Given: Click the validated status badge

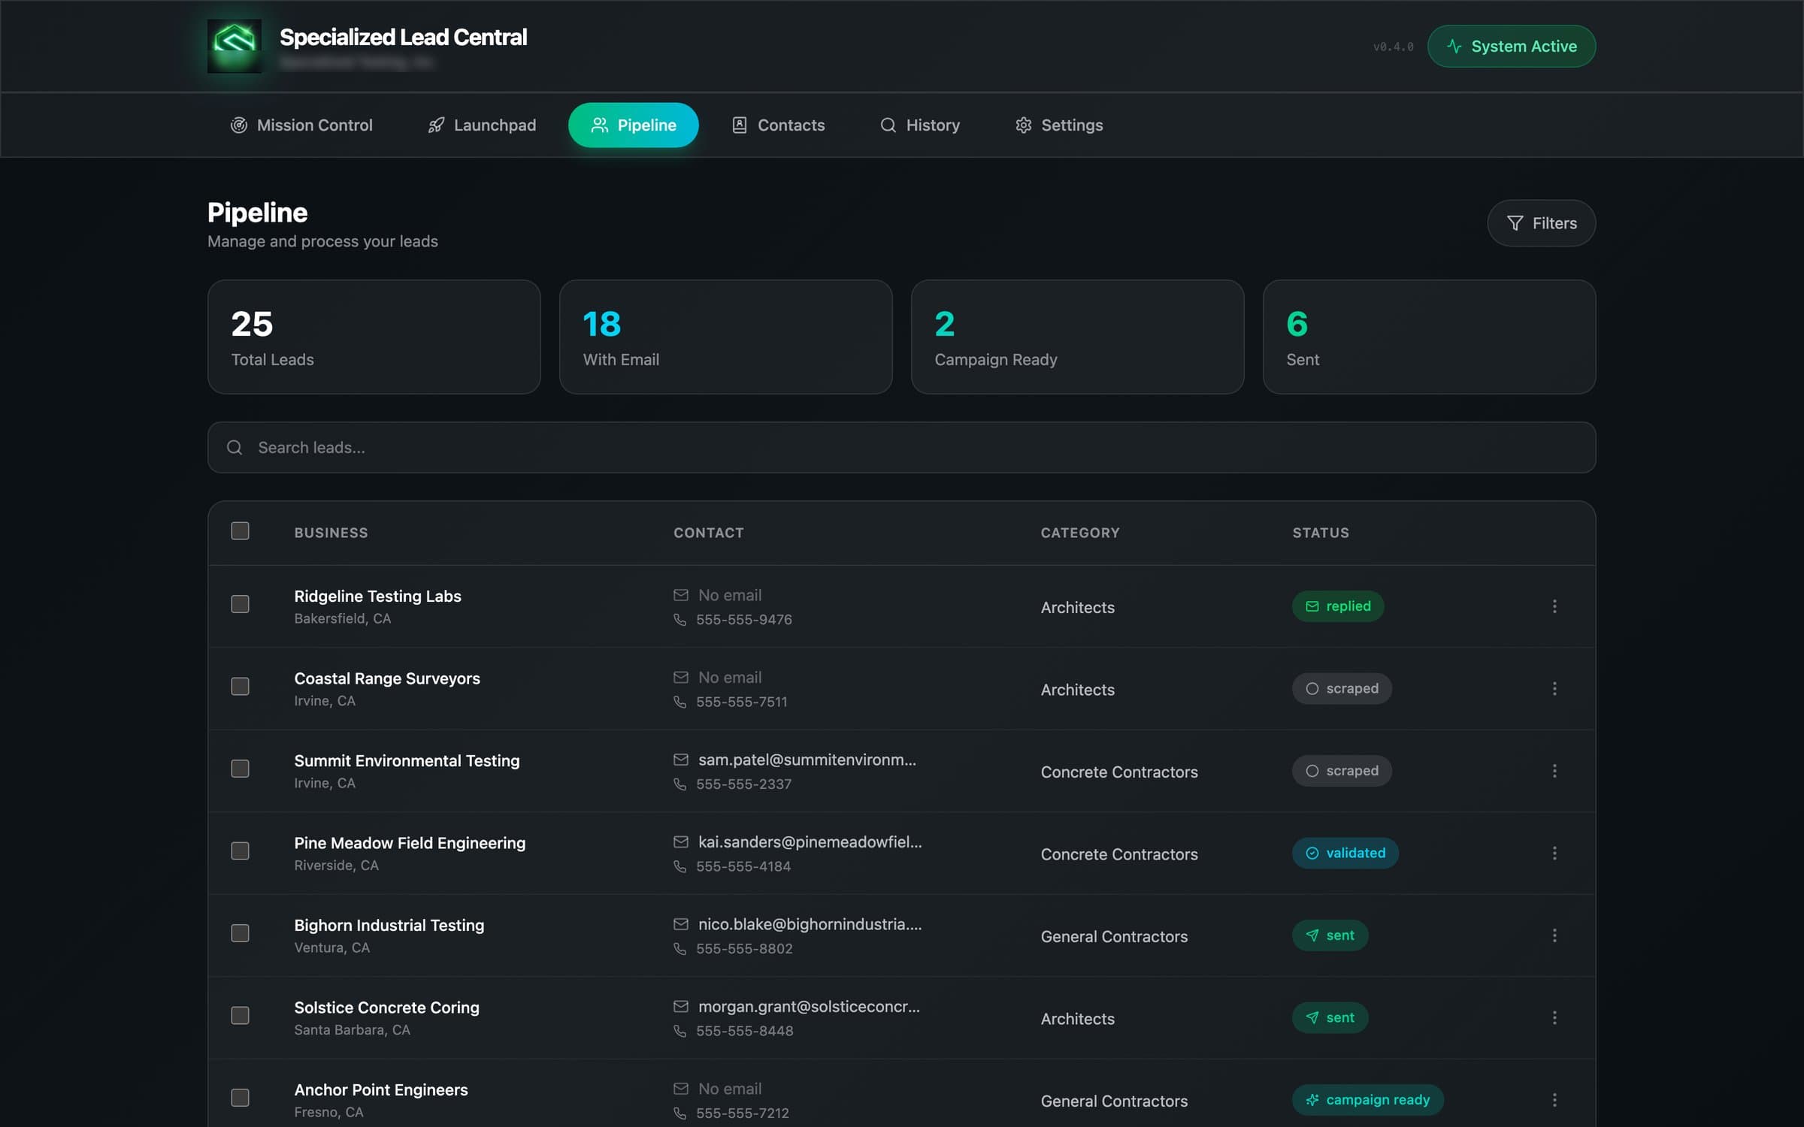Looking at the screenshot, I should (x=1345, y=853).
